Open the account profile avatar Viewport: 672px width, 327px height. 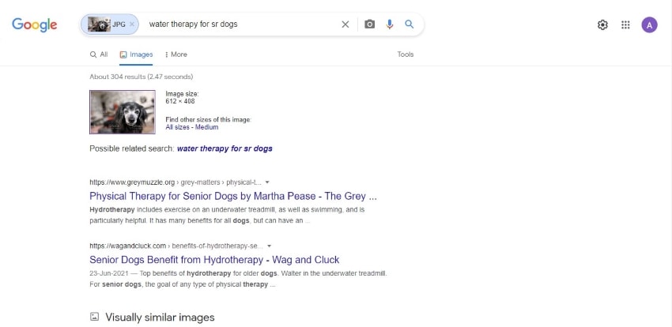[x=649, y=24]
